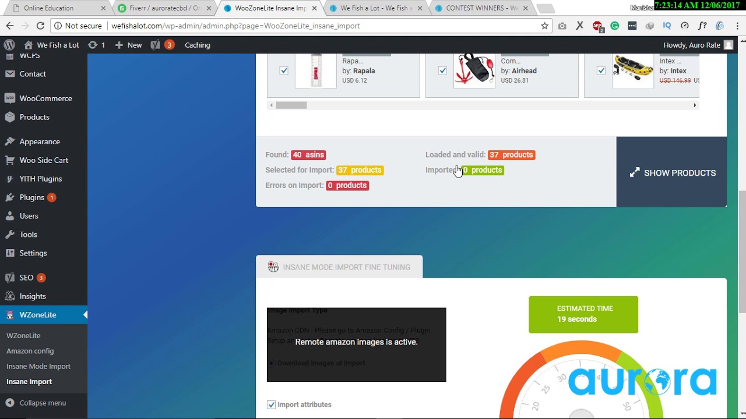Click the WordPress logo in admin bar

[9, 45]
